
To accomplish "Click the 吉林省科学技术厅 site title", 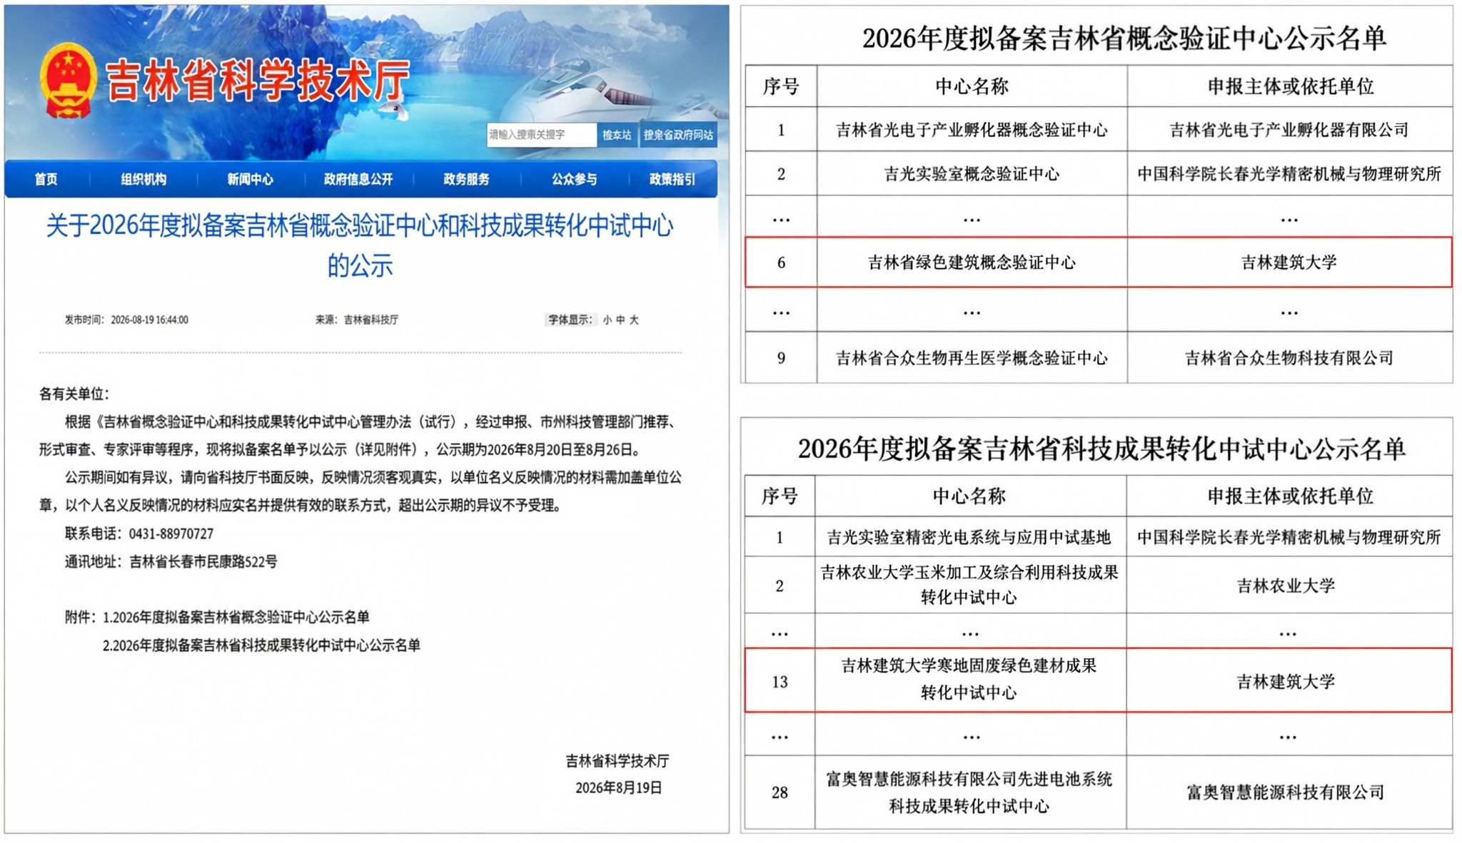I will [258, 81].
